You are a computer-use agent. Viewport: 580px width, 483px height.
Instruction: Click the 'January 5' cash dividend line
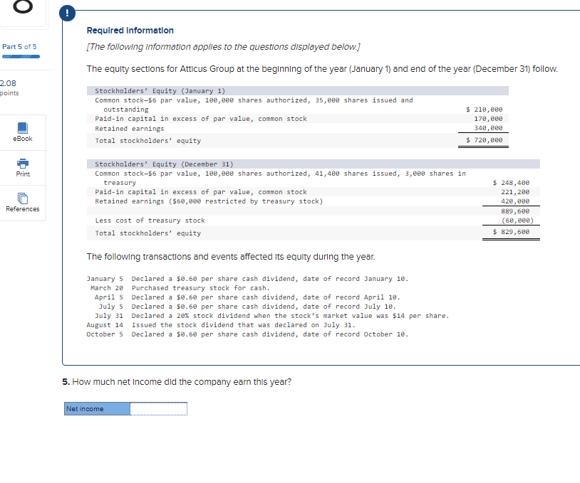[x=247, y=279]
